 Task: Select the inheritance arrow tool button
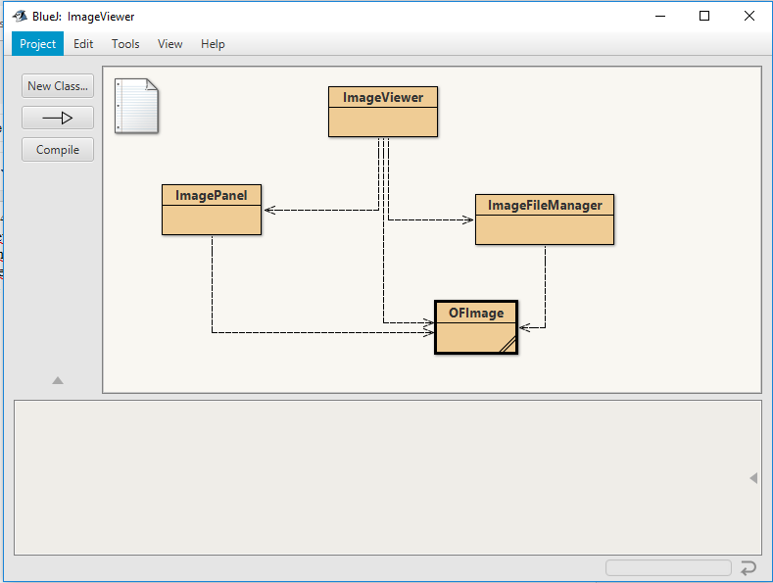click(58, 118)
